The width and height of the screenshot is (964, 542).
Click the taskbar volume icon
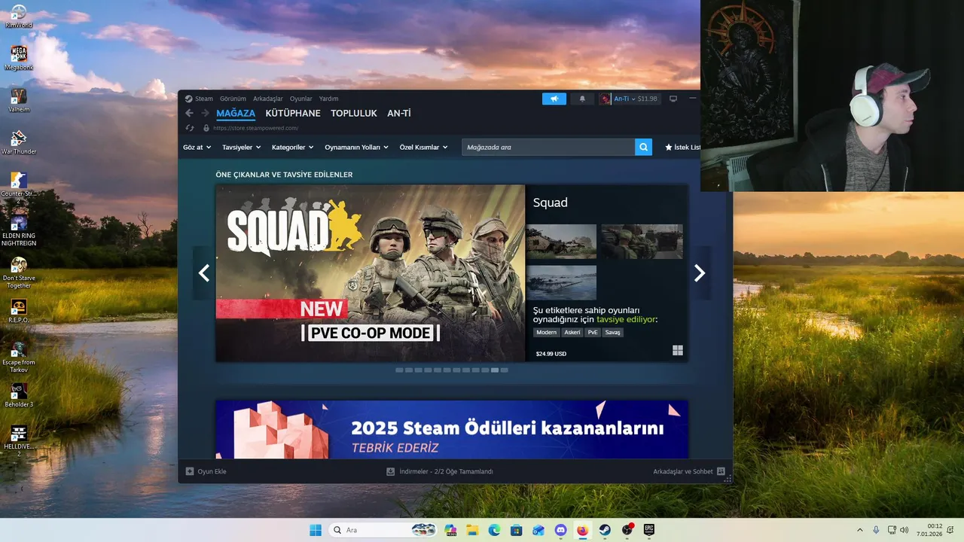(904, 530)
